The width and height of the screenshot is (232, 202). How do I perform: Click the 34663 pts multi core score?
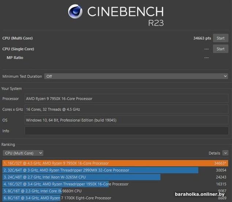202,38
